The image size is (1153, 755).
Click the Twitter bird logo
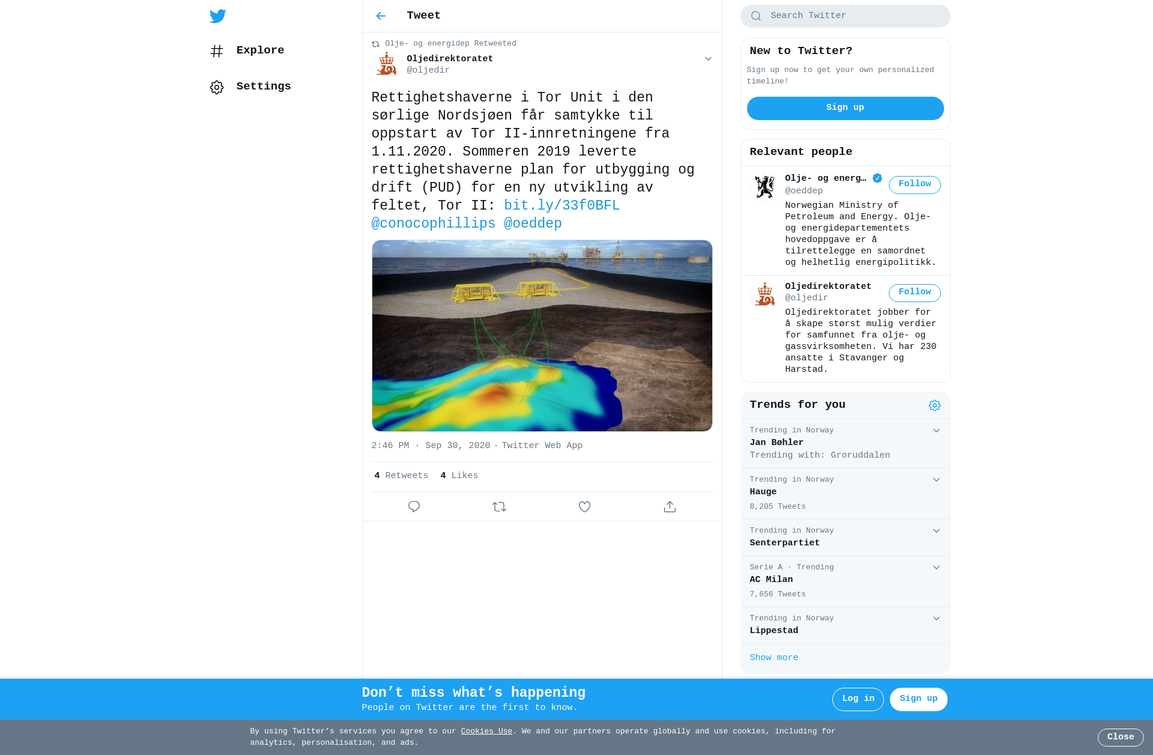(218, 16)
